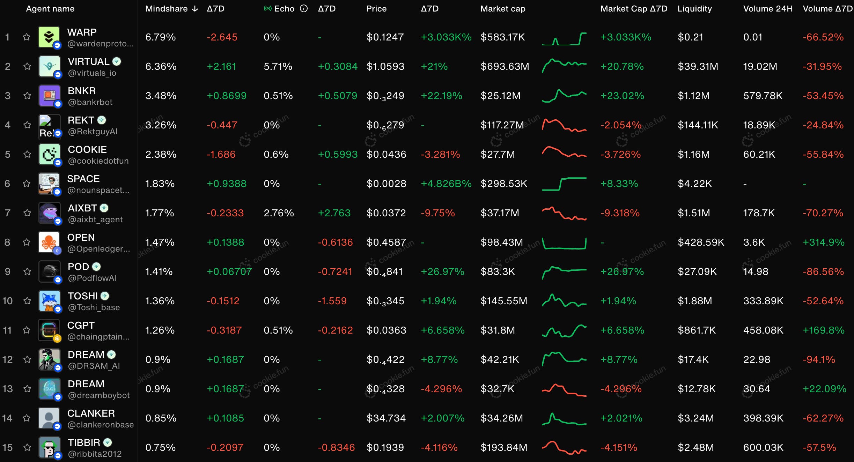The height and width of the screenshot is (462, 854).
Task: Sort by Mindshare column arrow
Action: [x=195, y=9]
